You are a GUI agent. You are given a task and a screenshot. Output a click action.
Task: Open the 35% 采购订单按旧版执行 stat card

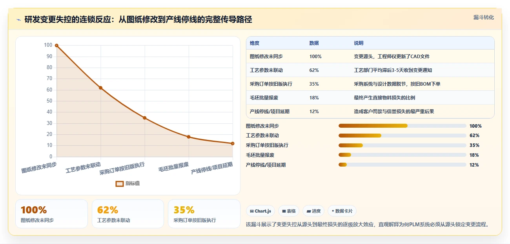204,214
